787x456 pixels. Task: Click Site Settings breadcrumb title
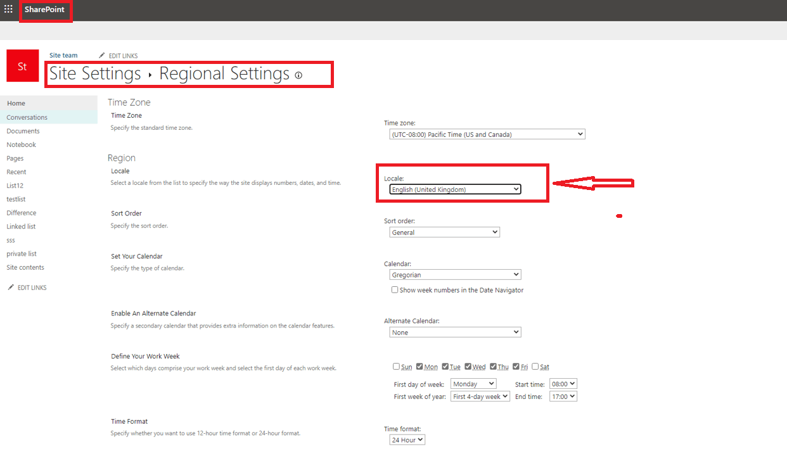pos(95,73)
